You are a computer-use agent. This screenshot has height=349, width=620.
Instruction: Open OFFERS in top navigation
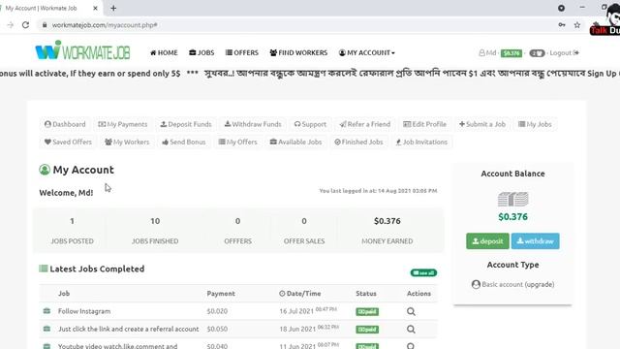(242, 52)
